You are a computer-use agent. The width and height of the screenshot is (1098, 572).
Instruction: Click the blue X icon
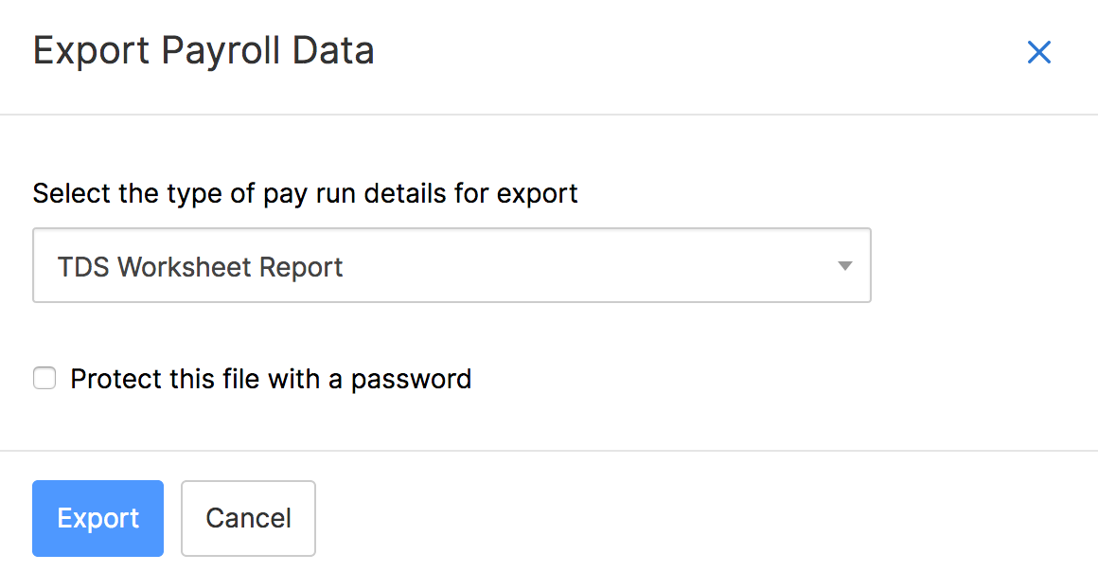(1039, 52)
